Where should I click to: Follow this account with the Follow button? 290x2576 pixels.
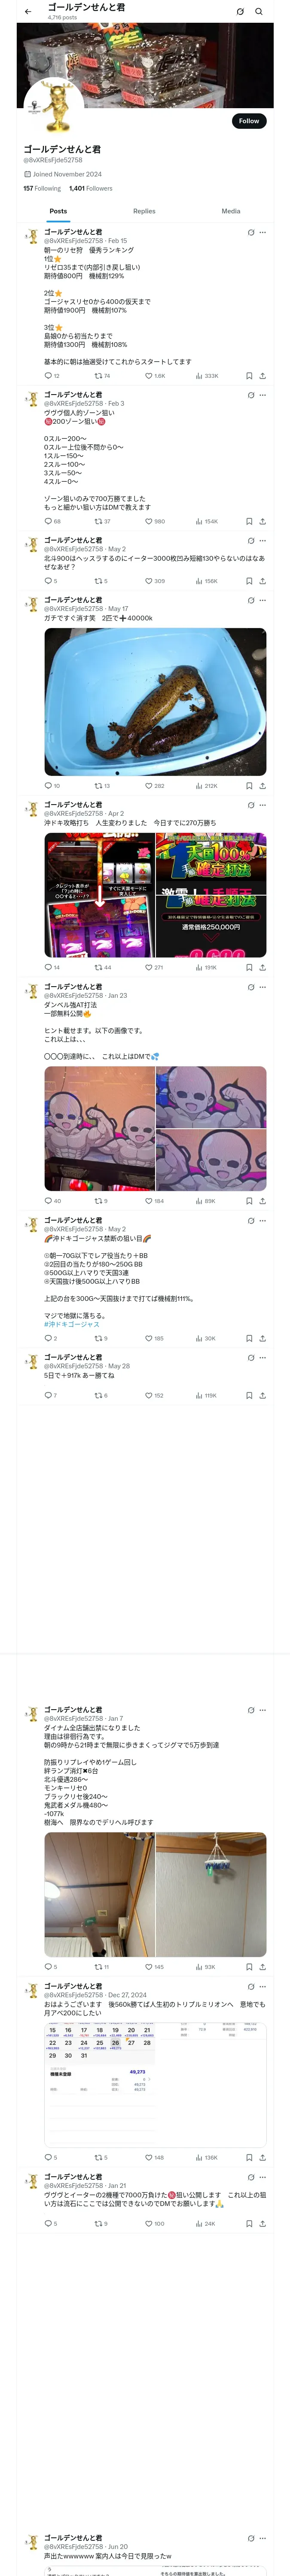tap(249, 121)
